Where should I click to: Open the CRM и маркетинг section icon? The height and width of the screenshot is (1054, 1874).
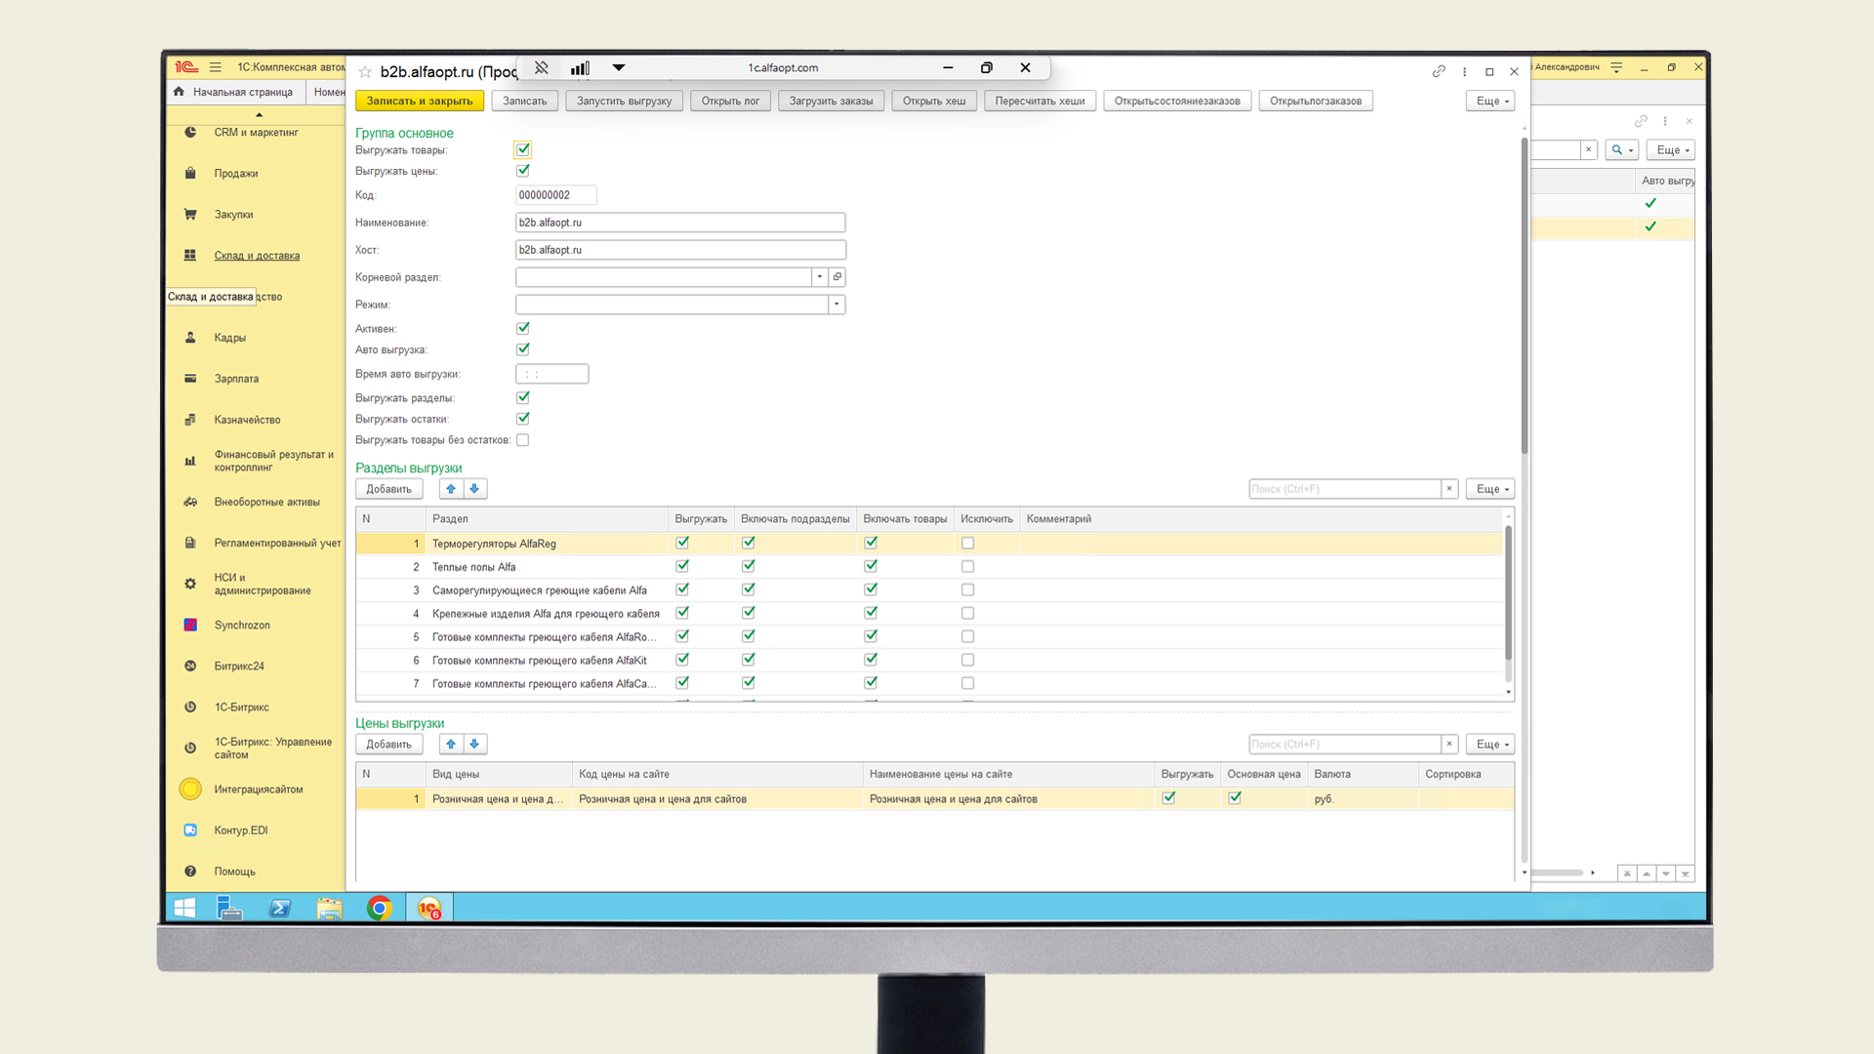pyautogui.click(x=190, y=132)
